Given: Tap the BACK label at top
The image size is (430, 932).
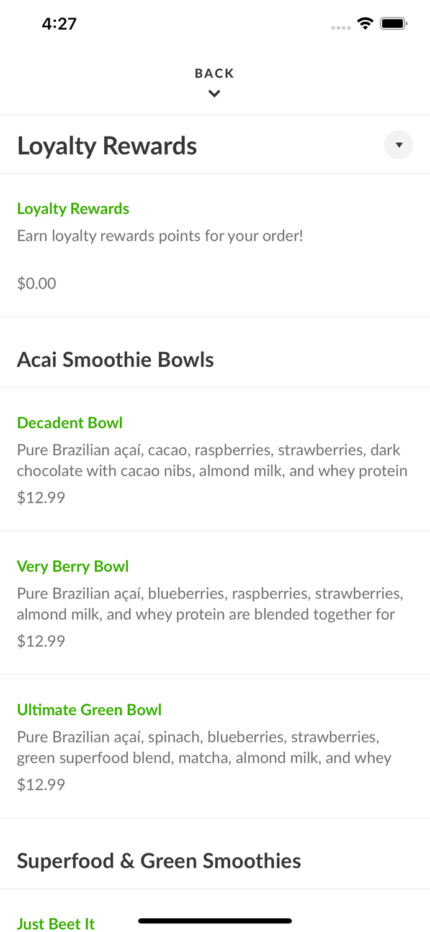Looking at the screenshot, I should [x=214, y=73].
